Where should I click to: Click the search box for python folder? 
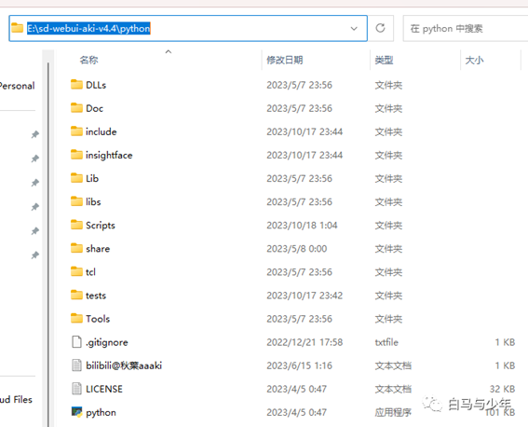(466, 28)
